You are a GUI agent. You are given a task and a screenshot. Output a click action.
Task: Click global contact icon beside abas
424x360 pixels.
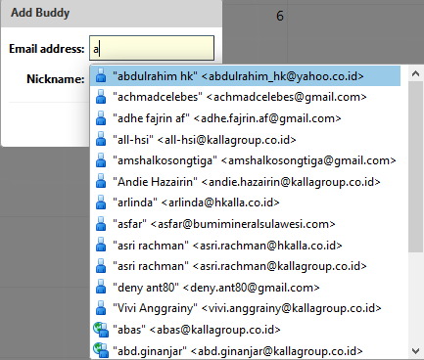pyautogui.click(x=101, y=330)
